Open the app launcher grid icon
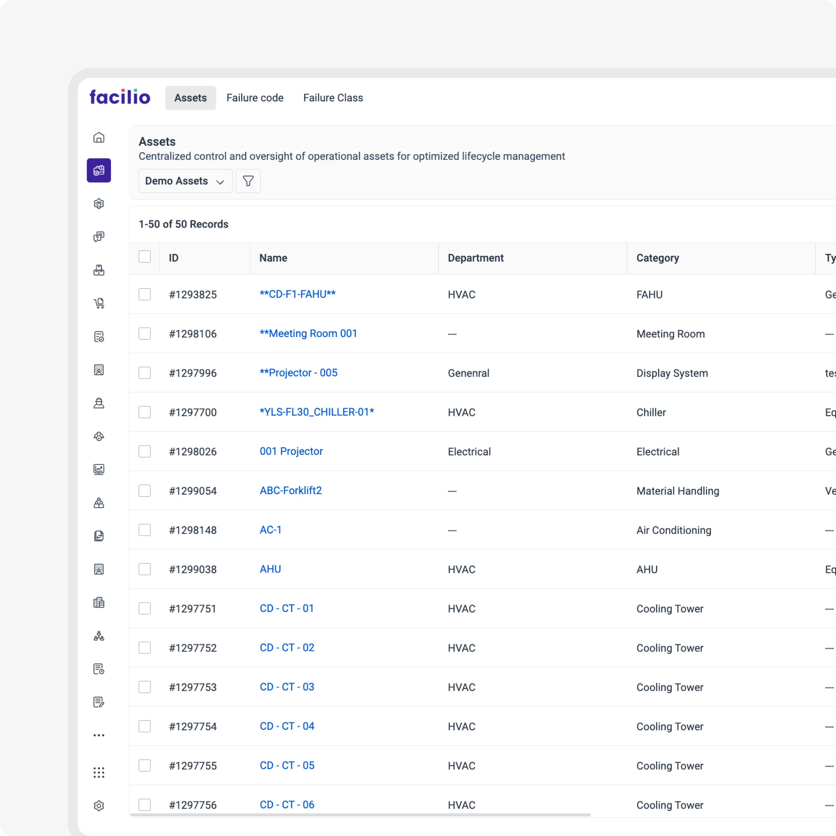The image size is (836, 836). pyautogui.click(x=99, y=773)
